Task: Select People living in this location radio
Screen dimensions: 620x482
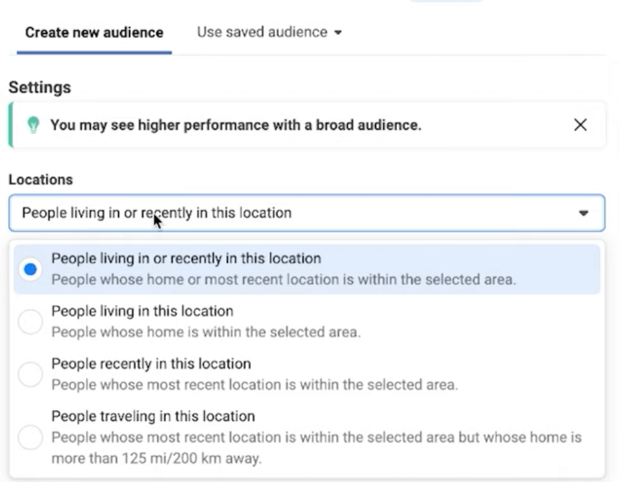Action: [x=31, y=322]
